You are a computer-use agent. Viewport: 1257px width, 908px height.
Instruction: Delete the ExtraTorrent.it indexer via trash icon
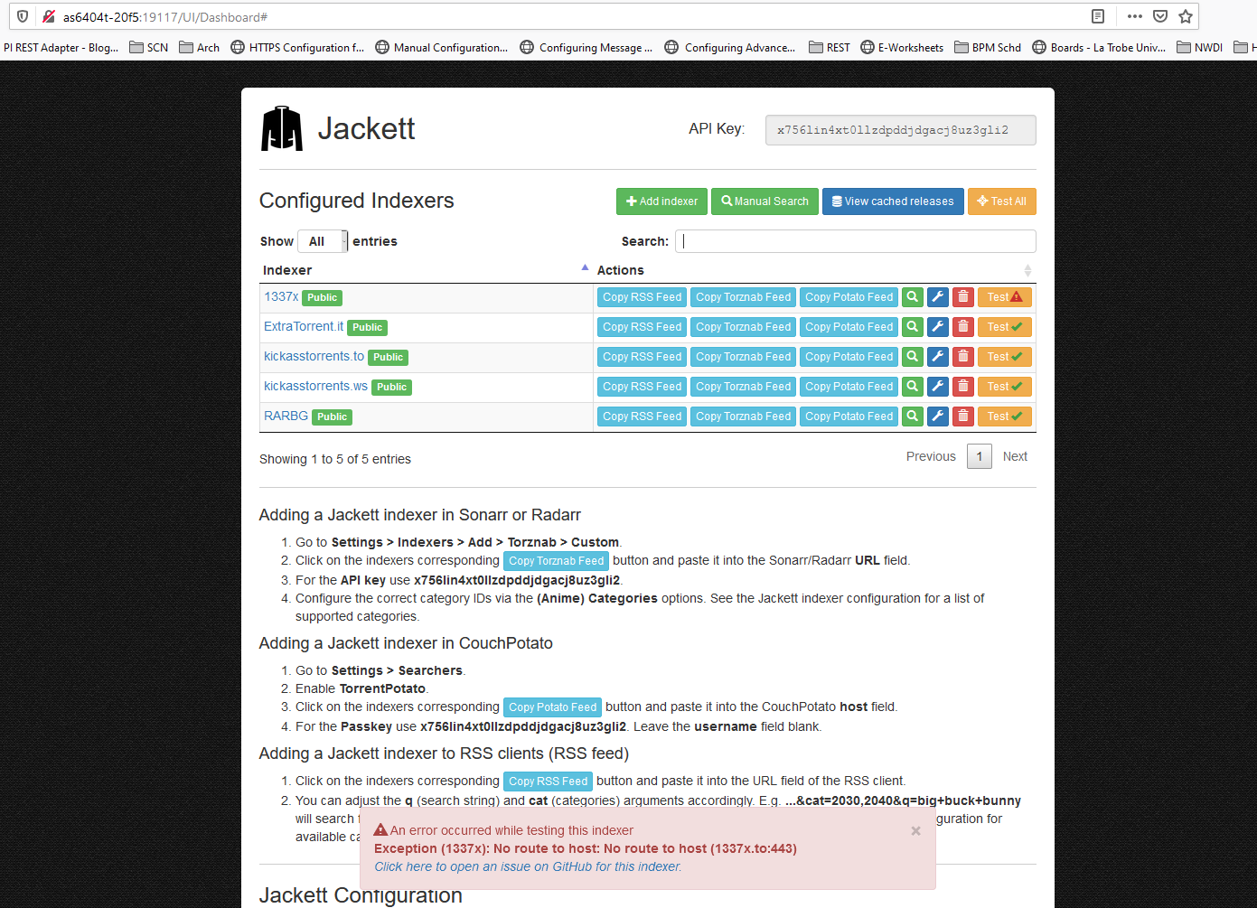tap(963, 327)
